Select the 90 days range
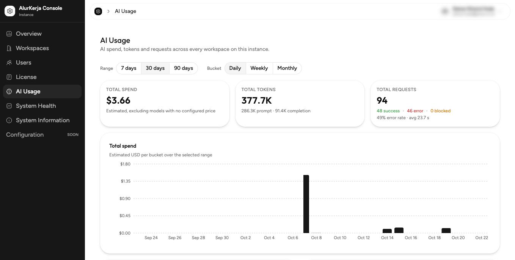The height and width of the screenshot is (260, 515). pyautogui.click(x=184, y=68)
